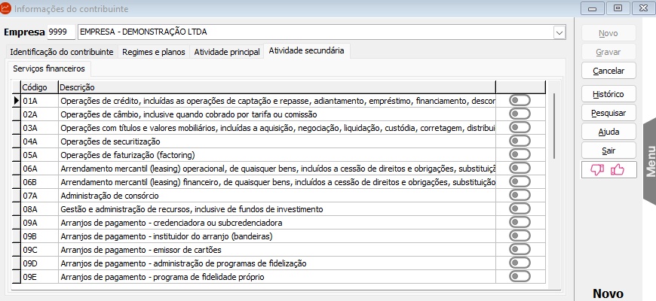Image resolution: width=656 pixels, height=301 pixels.
Task: Click the Descrição column header
Action: point(277,87)
